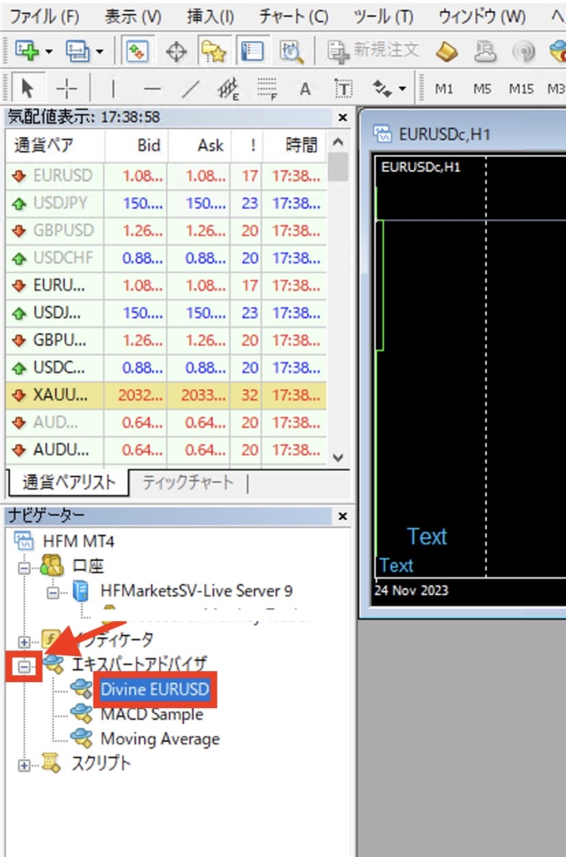Screen dimensions: 566x857
Task: Toggle the Market Watch window icon
Action: (137, 51)
